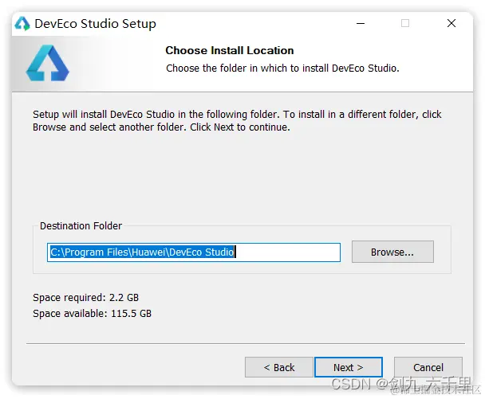The height and width of the screenshot is (399, 485).
Task: Close the setup window
Action: point(451,23)
